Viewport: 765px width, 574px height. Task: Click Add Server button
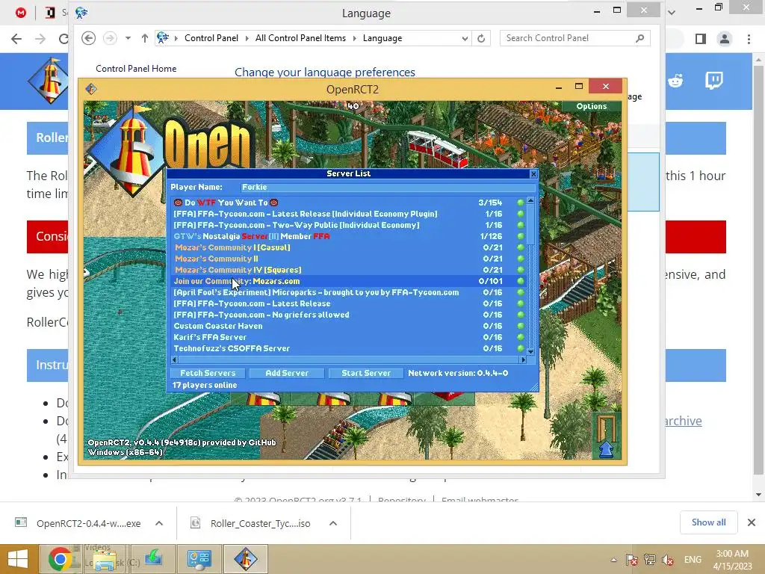point(287,373)
